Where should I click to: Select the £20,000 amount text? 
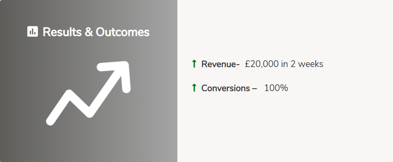pyautogui.click(x=261, y=64)
